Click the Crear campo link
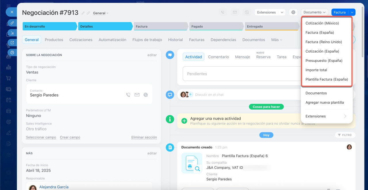This screenshot has width=368, height=190. coord(70,137)
